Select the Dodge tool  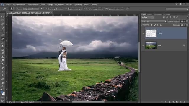3,64
